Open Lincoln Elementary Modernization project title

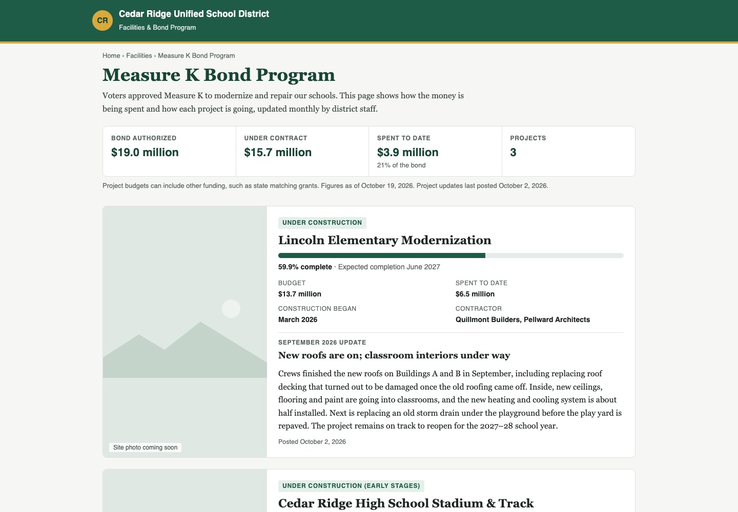pyautogui.click(x=385, y=240)
